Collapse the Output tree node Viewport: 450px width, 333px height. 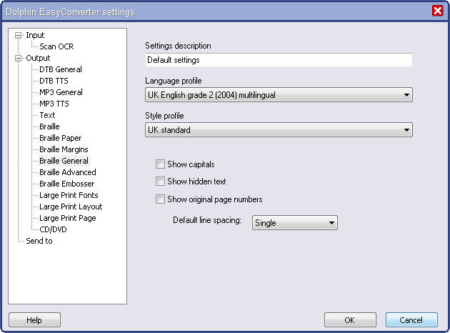(18, 59)
